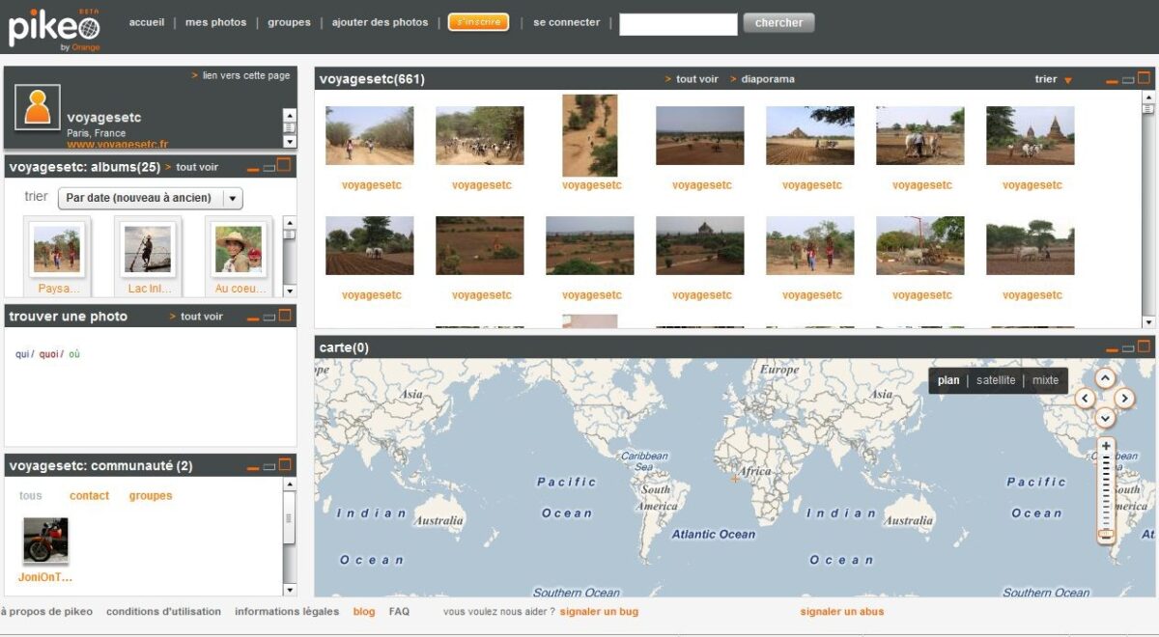The height and width of the screenshot is (637, 1159).
Task: Click the voyagesetc profile avatar icon
Action: point(38,107)
